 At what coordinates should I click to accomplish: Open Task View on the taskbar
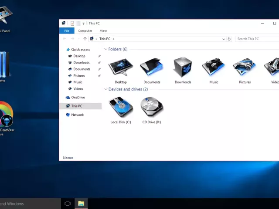(68, 203)
